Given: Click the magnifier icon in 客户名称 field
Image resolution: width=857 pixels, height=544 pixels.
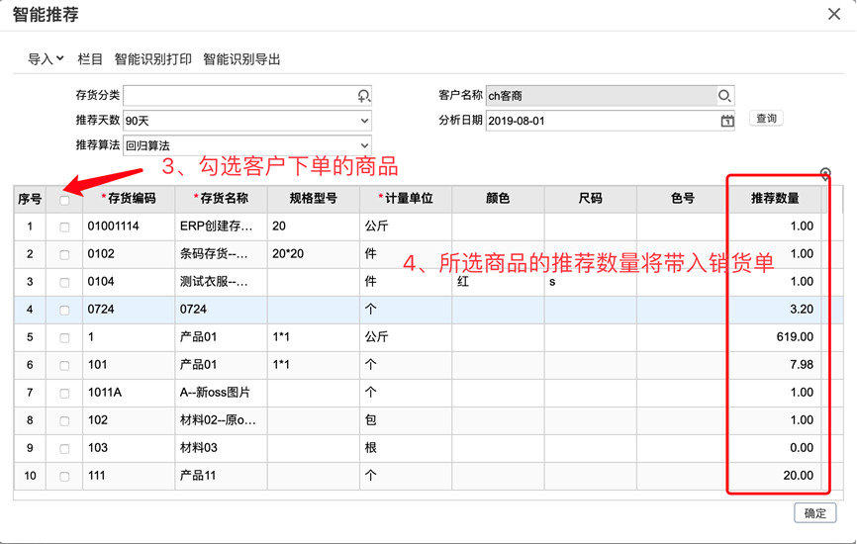Looking at the screenshot, I should coord(724,96).
